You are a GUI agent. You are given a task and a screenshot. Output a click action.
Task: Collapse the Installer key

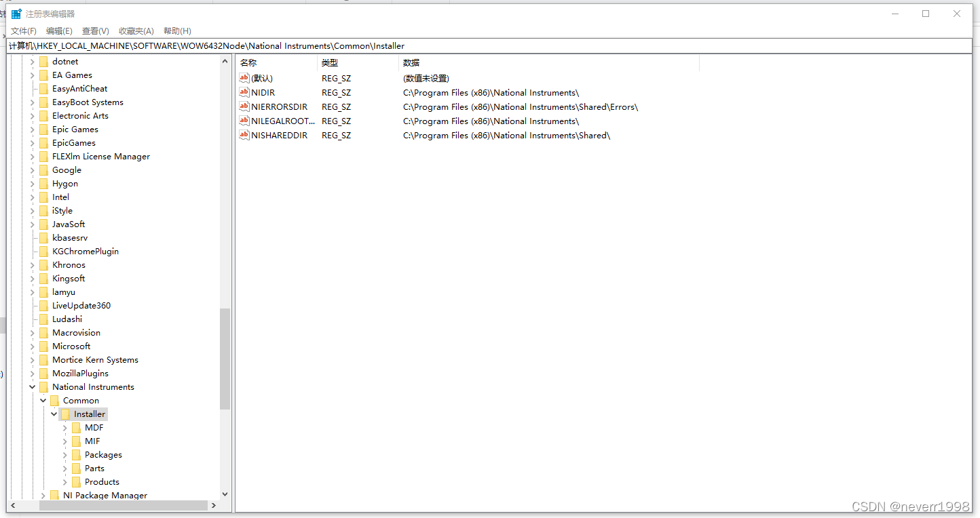tap(54, 414)
